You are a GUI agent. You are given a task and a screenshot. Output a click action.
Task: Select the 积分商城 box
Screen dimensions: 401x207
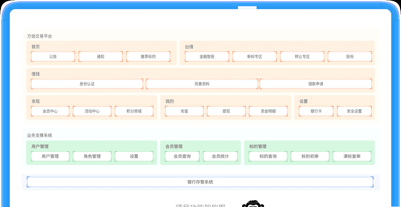[x=134, y=111]
